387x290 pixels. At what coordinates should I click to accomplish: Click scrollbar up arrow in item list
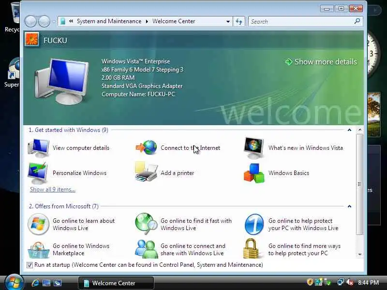[360, 130]
